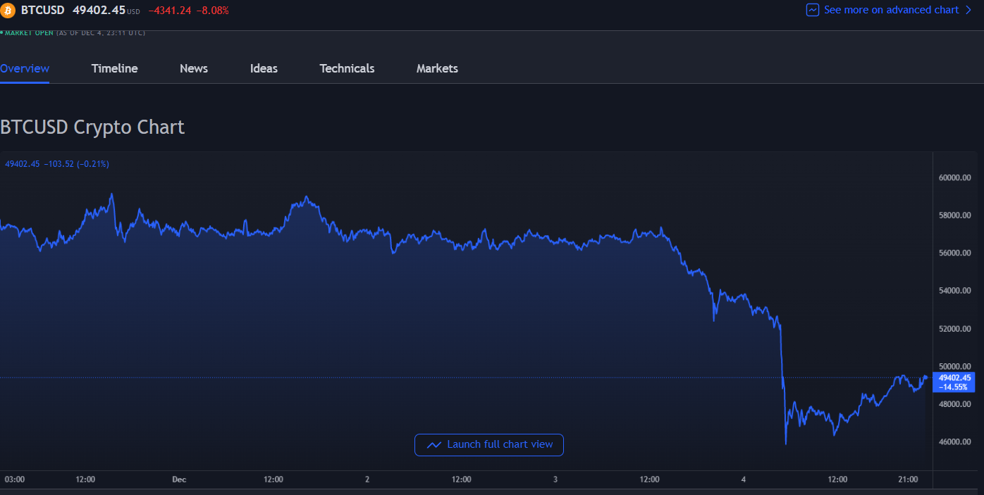
Task: Click the line-chart icon in Launch full chart view
Action: coord(434,445)
